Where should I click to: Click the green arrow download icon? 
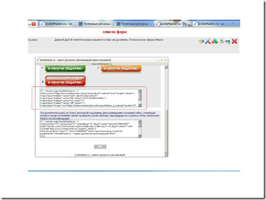click(x=221, y=41)
